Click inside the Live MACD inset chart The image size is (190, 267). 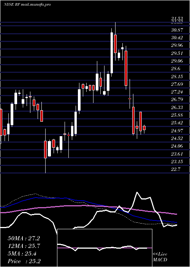pyautogui.click(x=104, y=248)
